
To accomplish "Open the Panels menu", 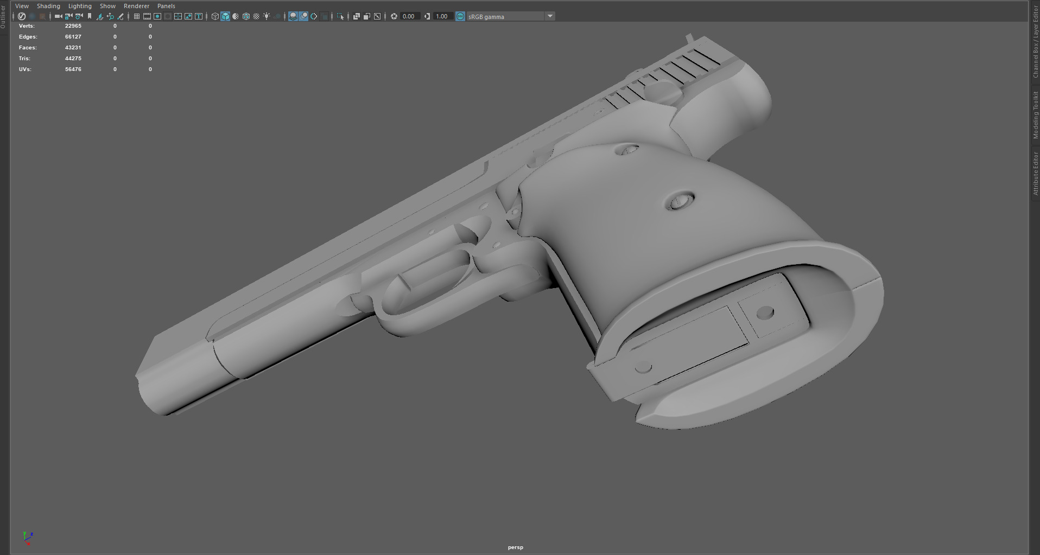I will pos(166,6).
